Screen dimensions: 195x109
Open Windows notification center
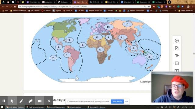191,107
